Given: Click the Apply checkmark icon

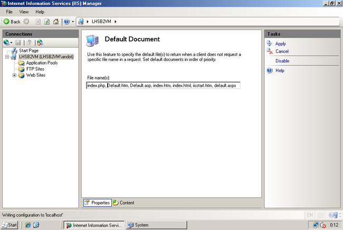Looking at the screenshot, I should (x=270, y=43).
